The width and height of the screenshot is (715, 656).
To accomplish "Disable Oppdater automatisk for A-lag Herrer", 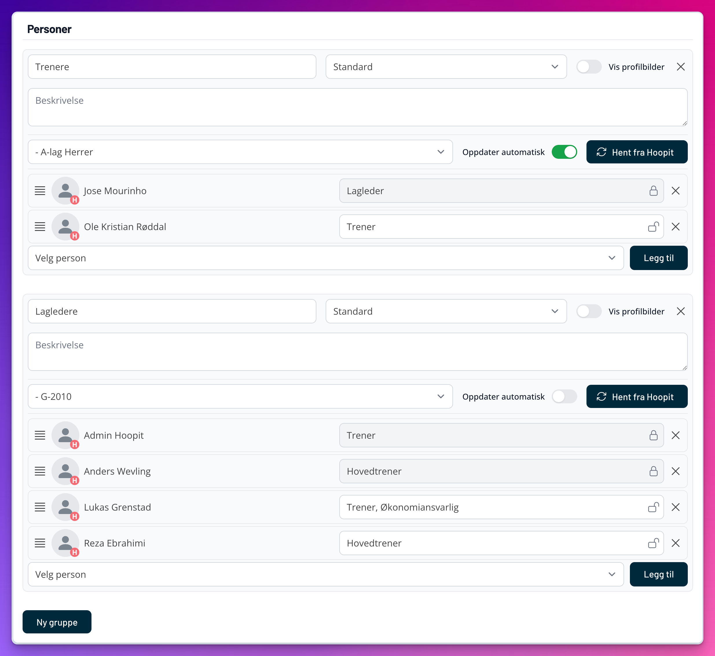I will click(x=564, y=152).
